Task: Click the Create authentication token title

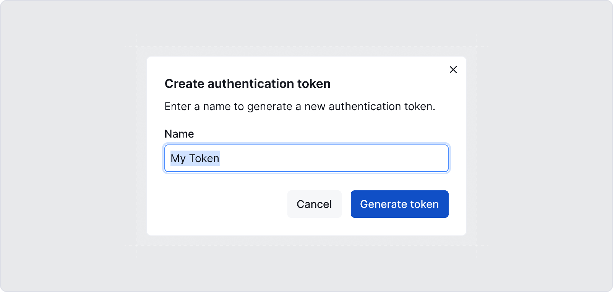Action: [248, 83]
